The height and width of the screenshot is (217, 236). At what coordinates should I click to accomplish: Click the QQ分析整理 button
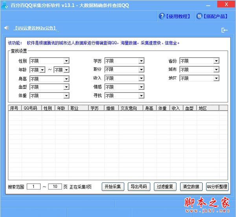[x=217, y=187]
